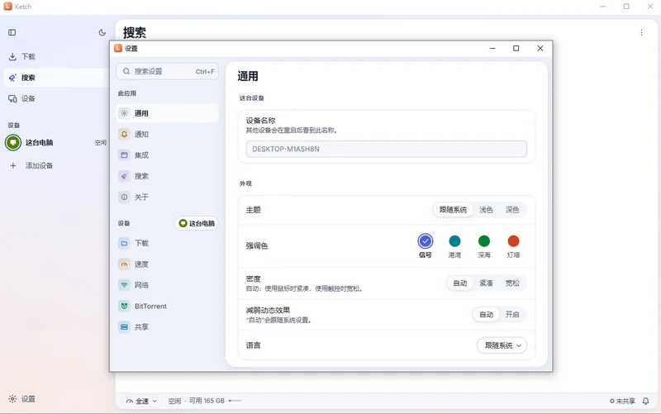The height and width of the screenshot is (414, 661).
Task: Open 共享 settings icon
Action: pos(124,326)
